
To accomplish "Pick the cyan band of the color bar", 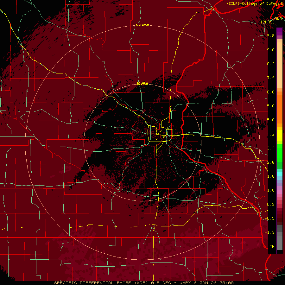I will click(280, 174).
